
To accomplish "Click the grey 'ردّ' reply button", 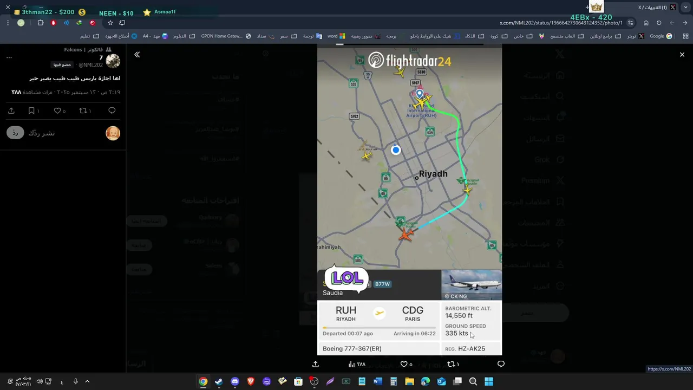I will coord(15,133).
